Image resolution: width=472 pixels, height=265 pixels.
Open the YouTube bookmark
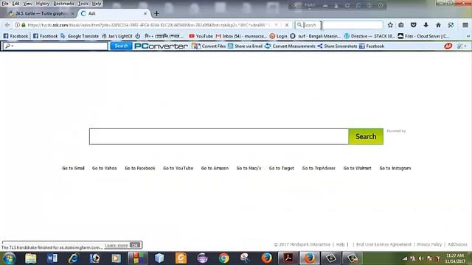201,36
